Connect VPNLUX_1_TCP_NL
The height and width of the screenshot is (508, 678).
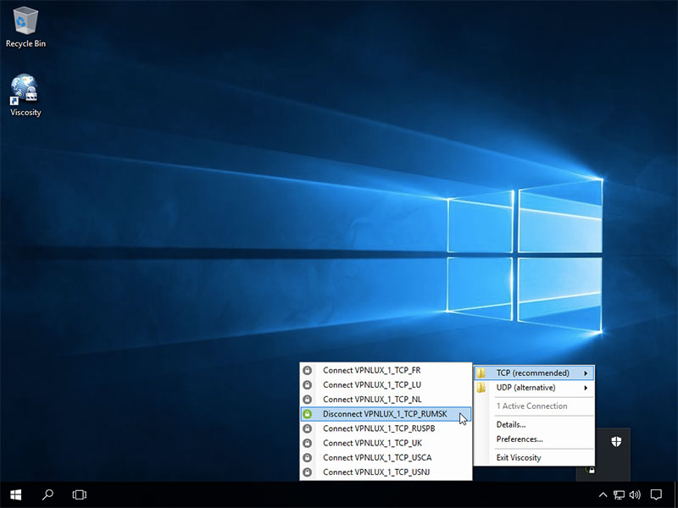386,399
